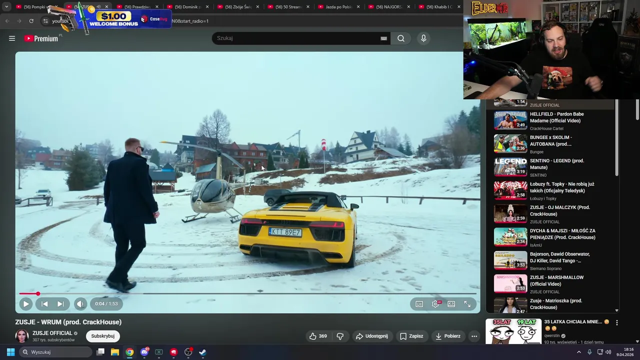This screenshot has width=640, height=360.
Task: Open BUNGEE x SKOLIM - AUTOBANA thumbnail
Action: [x=510, y=143]
